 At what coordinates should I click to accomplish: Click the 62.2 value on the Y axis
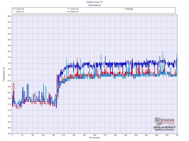point(9,93)
